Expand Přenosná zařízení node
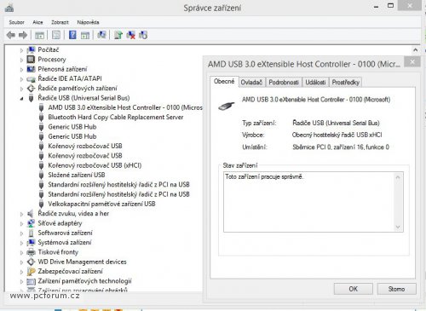 tap(21, 70)
